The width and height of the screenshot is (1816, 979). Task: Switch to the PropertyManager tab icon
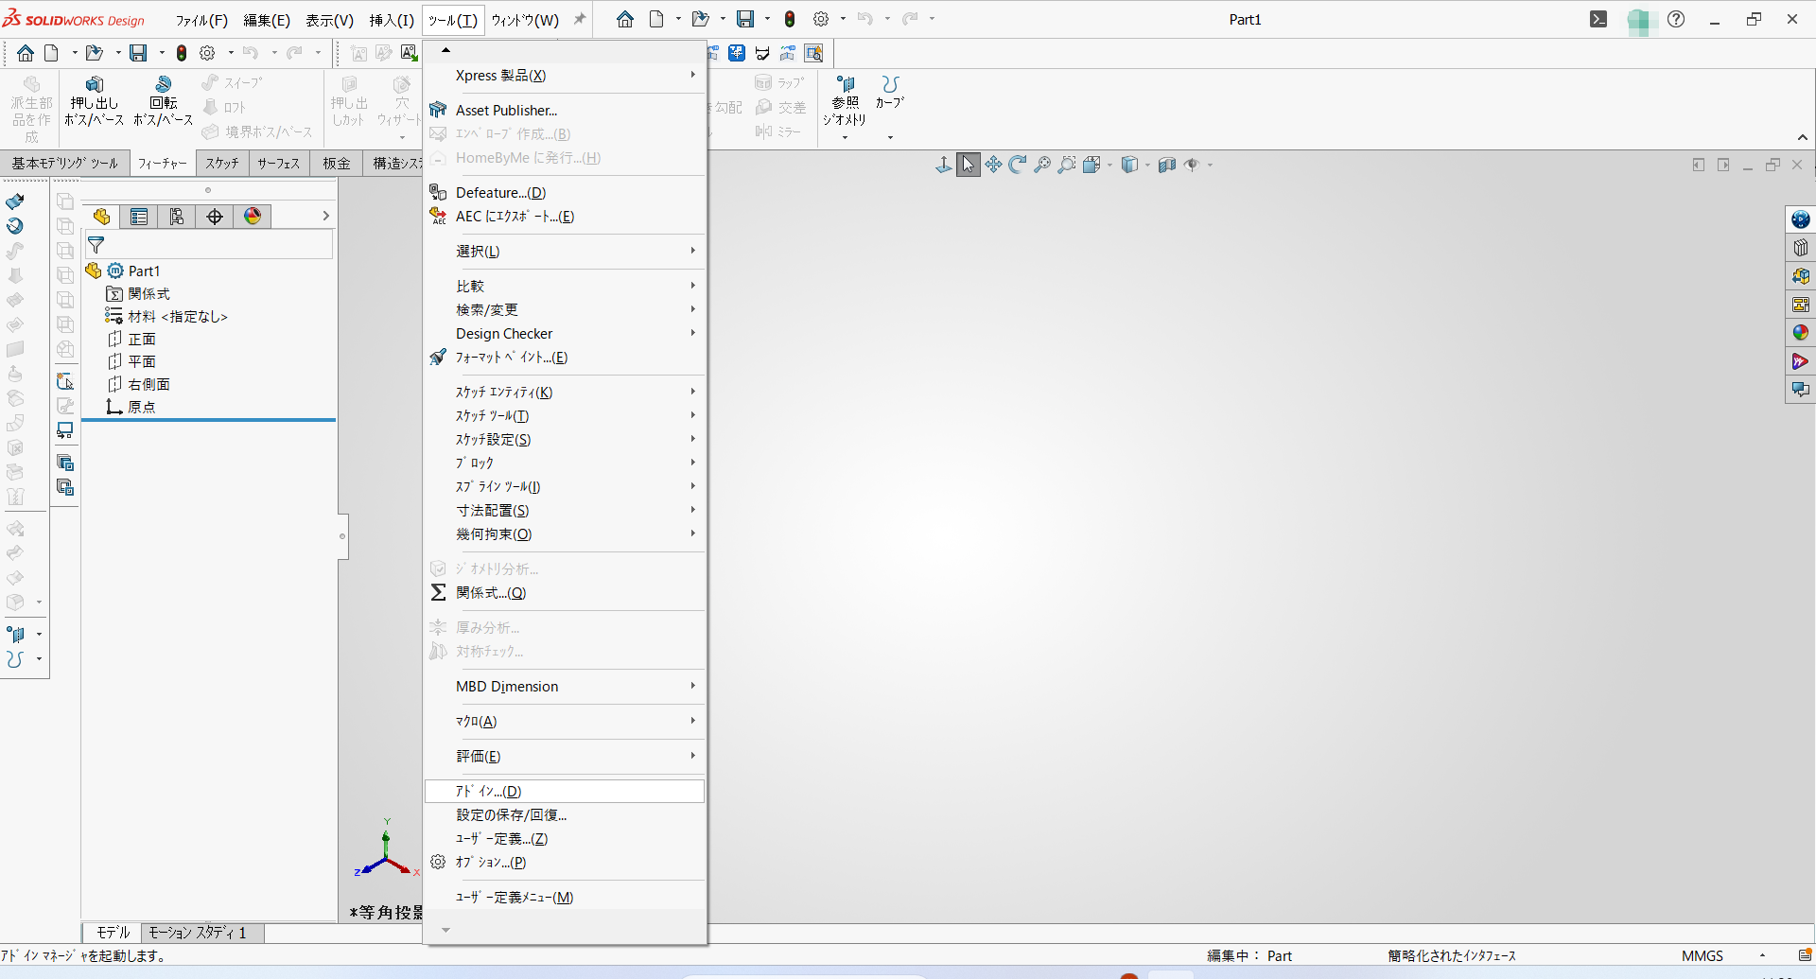pyautogui.click(x=139, y=217)
